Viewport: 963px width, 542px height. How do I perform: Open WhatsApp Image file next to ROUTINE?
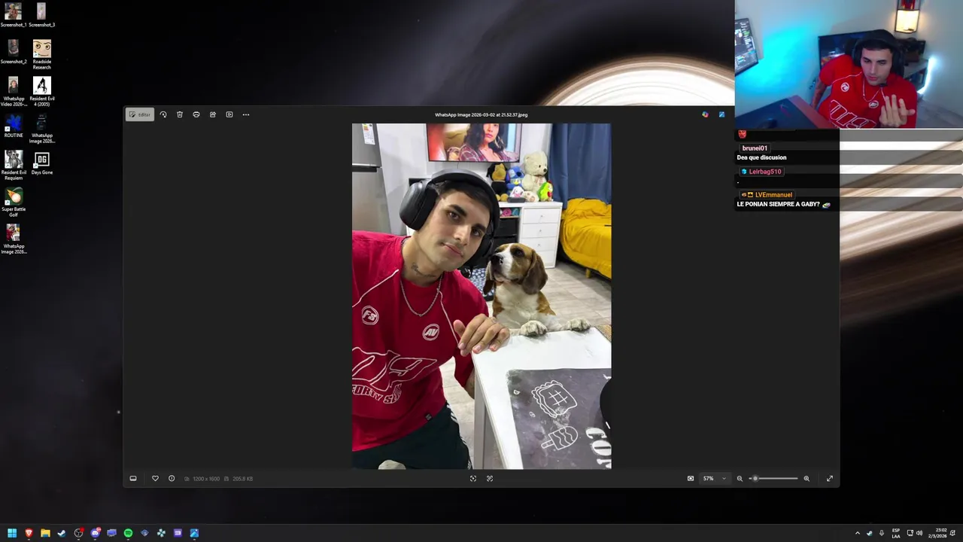tap(41, 128)
